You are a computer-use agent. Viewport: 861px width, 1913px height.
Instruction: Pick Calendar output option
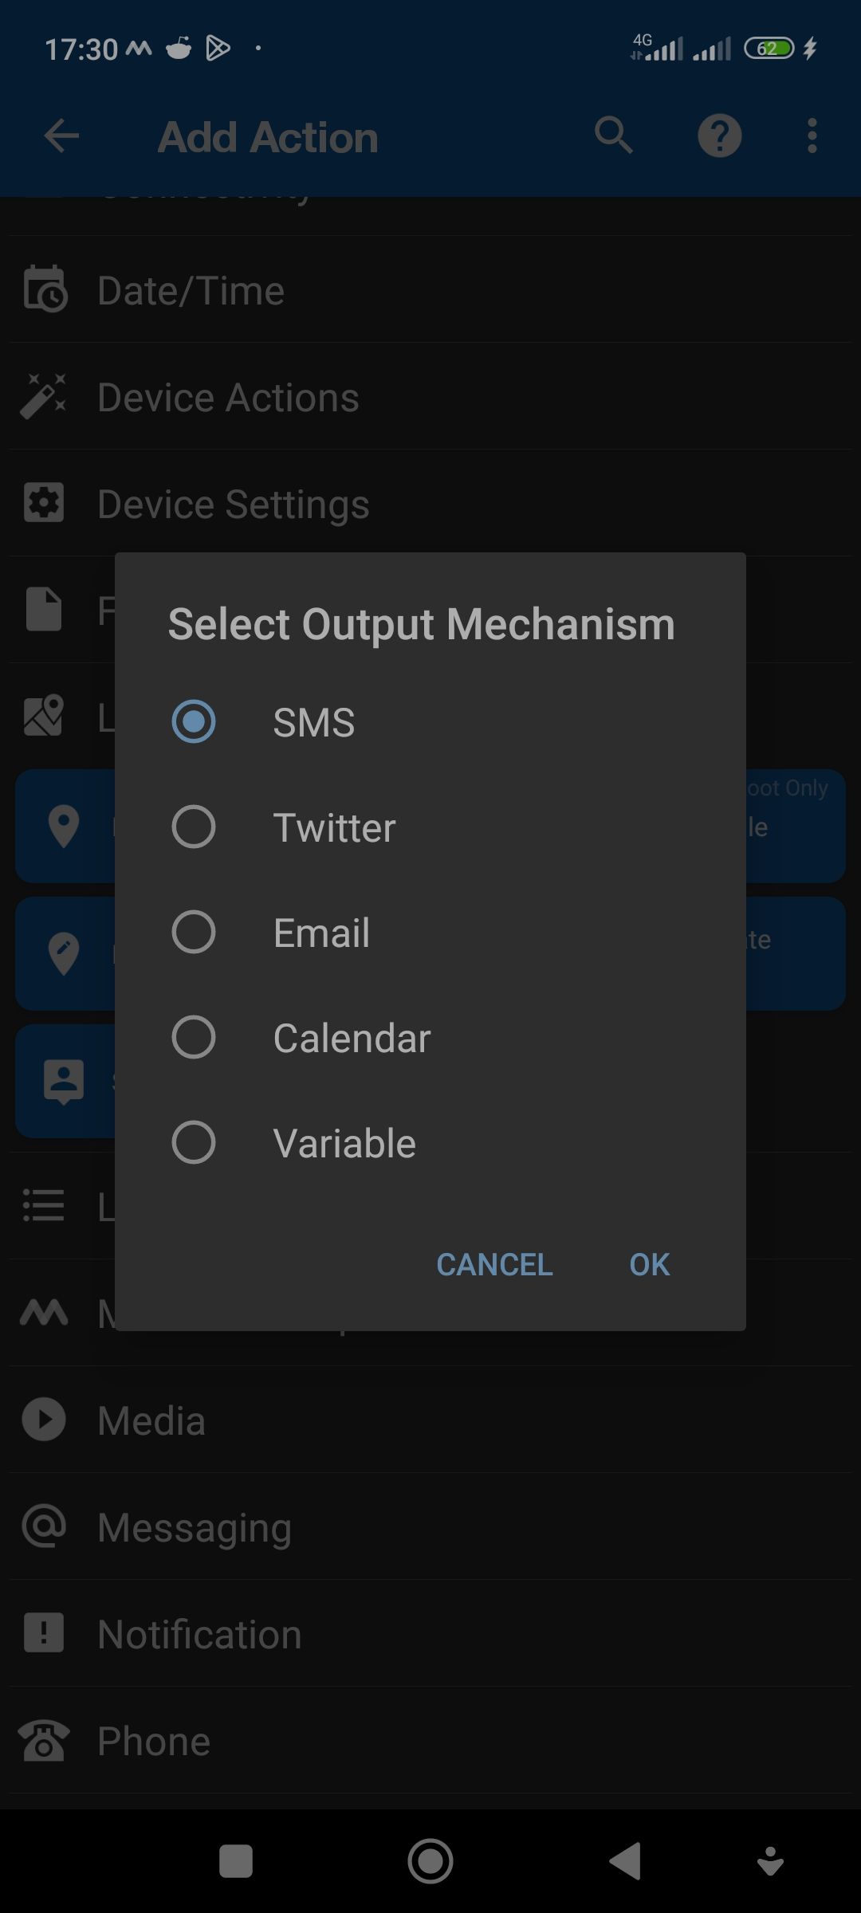(x=193, y=1037)
